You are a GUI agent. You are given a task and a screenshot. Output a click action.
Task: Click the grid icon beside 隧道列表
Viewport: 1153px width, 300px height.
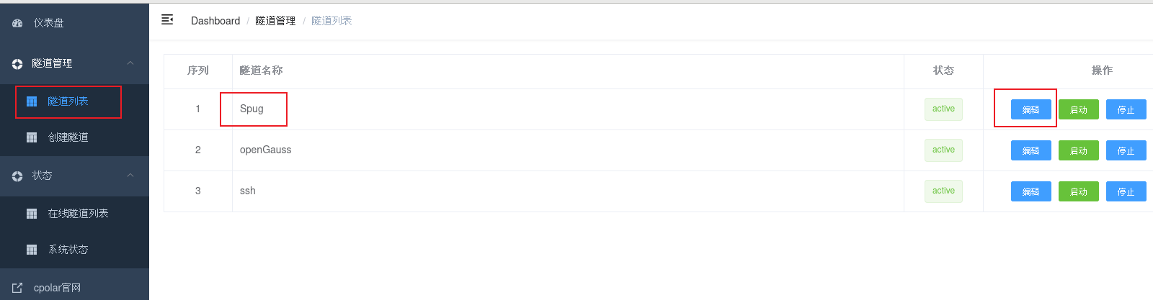pyautogui.click(x=32, y=101)
